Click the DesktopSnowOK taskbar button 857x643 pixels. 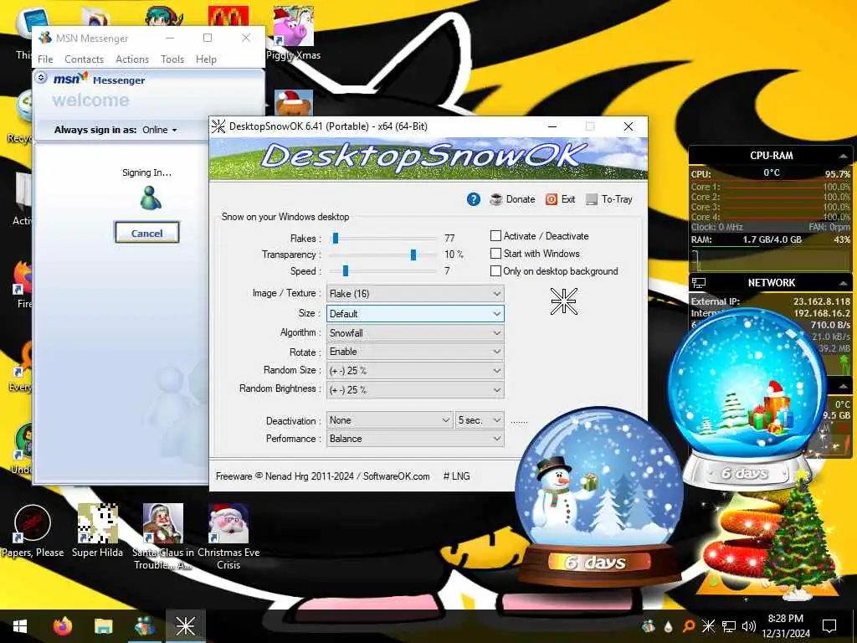click(x=185, y=626)
